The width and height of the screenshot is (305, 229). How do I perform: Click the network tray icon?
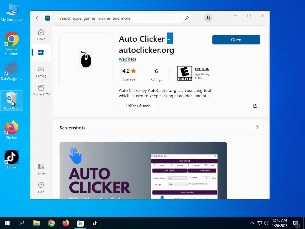[x=259, y=223]
